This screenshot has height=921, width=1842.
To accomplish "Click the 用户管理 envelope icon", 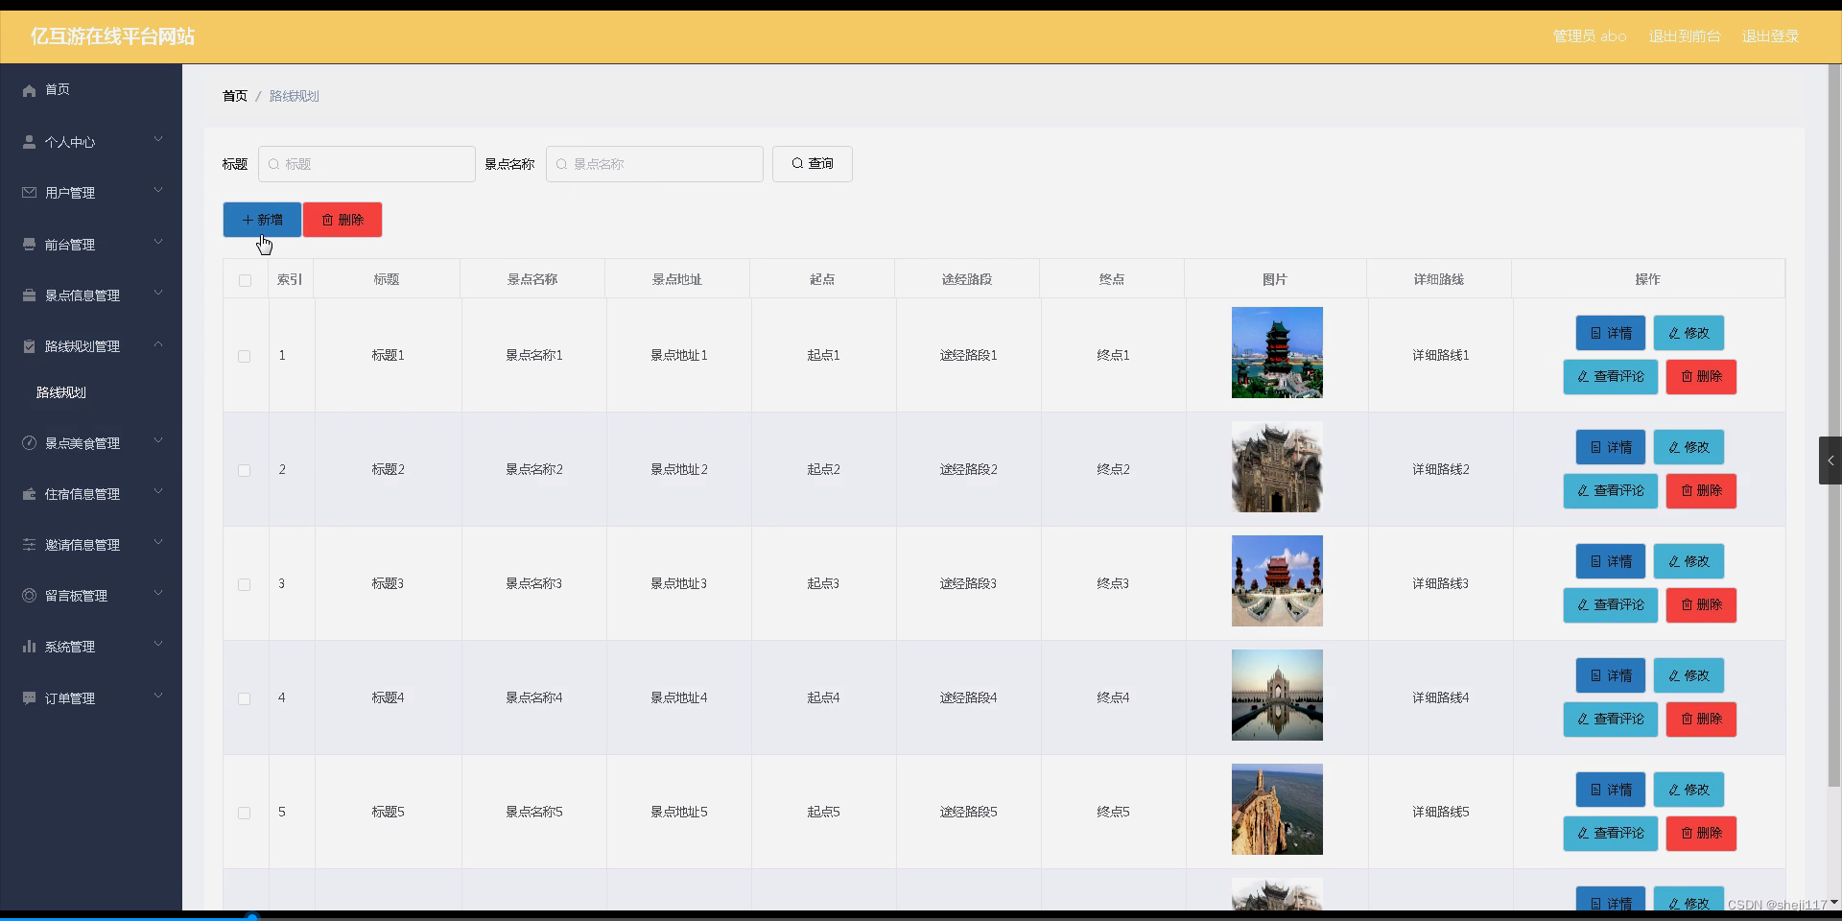I will [x=29, y=193].
